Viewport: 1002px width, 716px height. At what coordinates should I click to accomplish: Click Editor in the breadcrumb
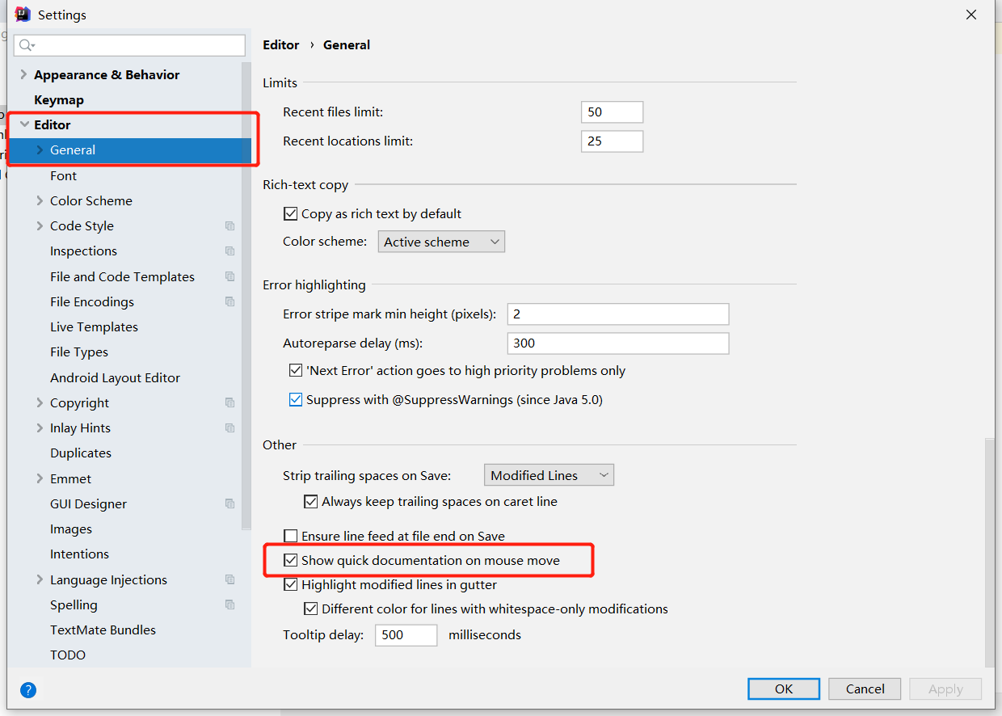click(x=281, y=45)
